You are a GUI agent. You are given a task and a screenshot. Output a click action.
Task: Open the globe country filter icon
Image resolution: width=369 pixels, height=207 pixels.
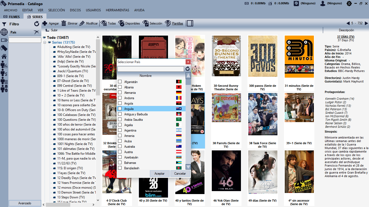point(4,32)
